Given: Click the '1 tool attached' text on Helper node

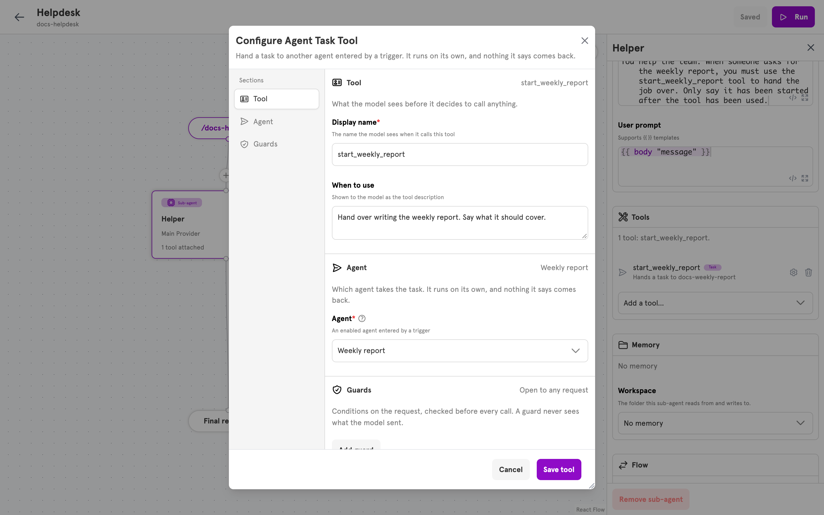Looking at the screenshot, I should [x=183, y=247].
